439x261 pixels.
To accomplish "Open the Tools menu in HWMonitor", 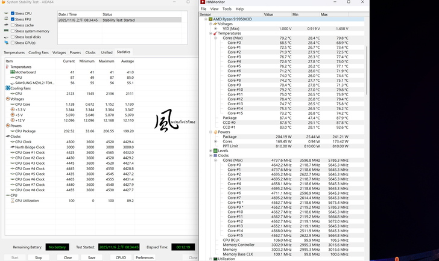I will click(x=227, y=9).
